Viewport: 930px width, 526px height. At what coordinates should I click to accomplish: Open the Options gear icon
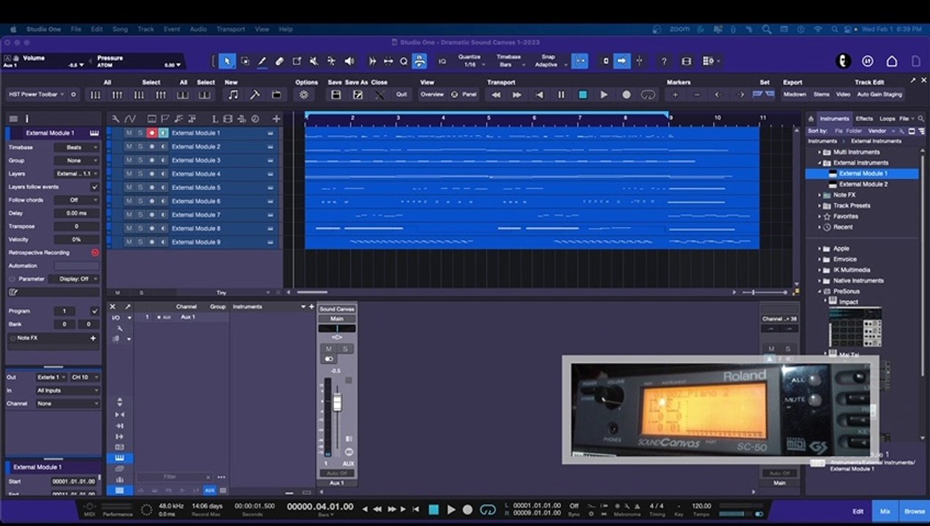pos(304,95)
